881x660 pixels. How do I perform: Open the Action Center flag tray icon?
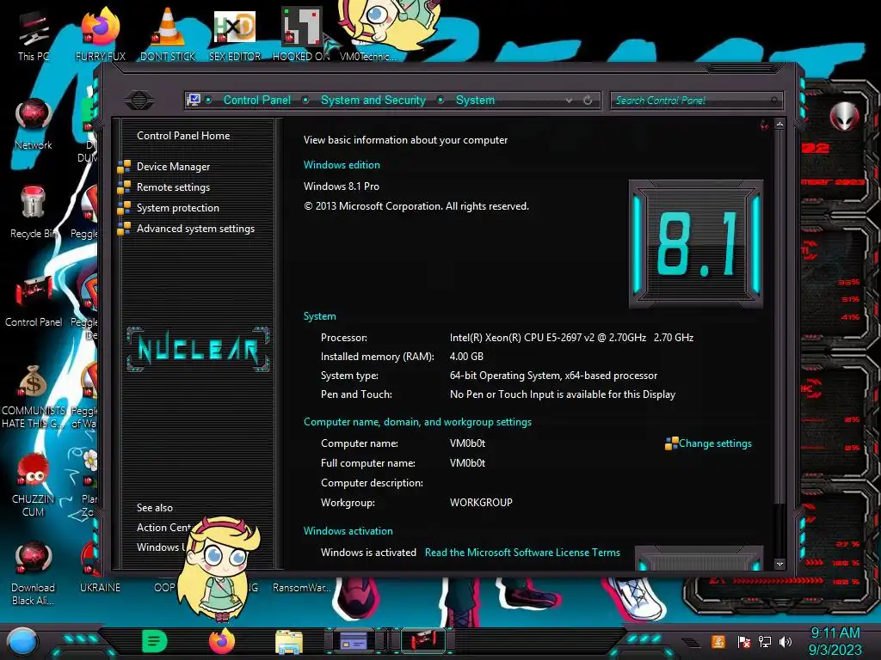coord(743,641)
